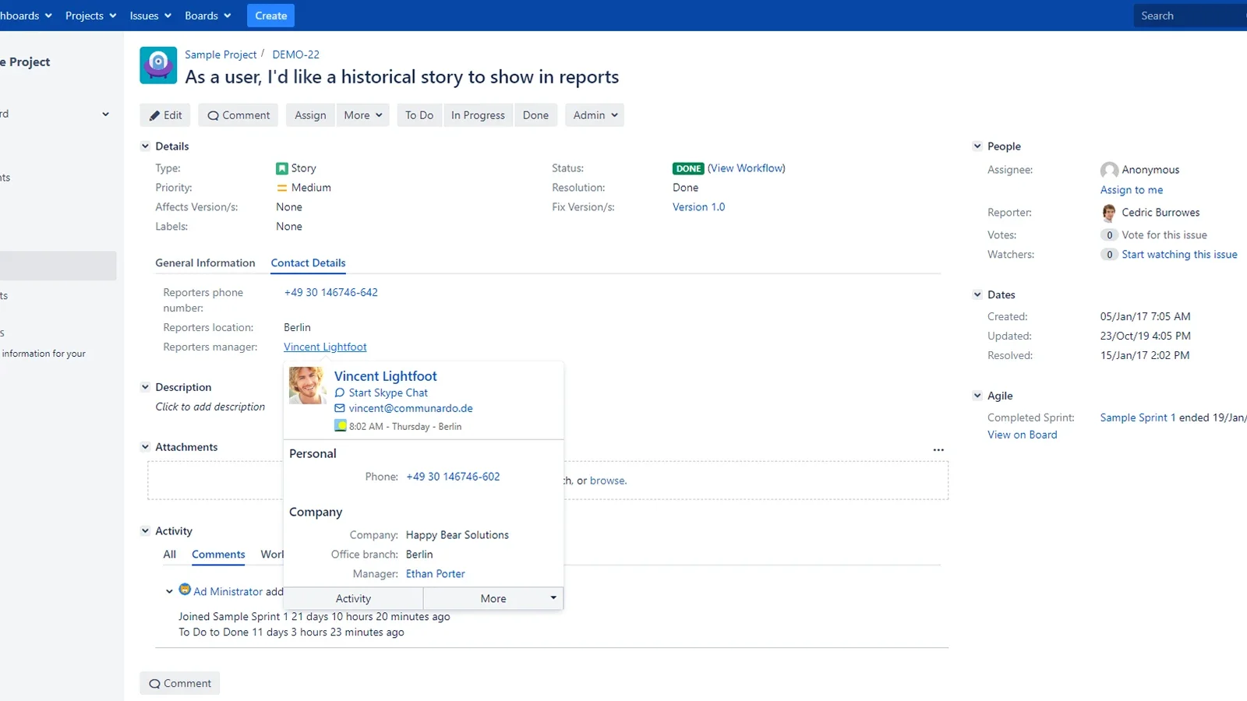Collapse the Ad Ministrator activity entry
The width and height of the screenshot is (1247, 701).
169,591
